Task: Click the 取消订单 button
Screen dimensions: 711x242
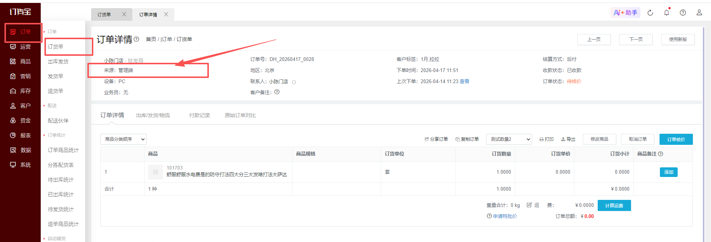Action: [x=638, y=139]
